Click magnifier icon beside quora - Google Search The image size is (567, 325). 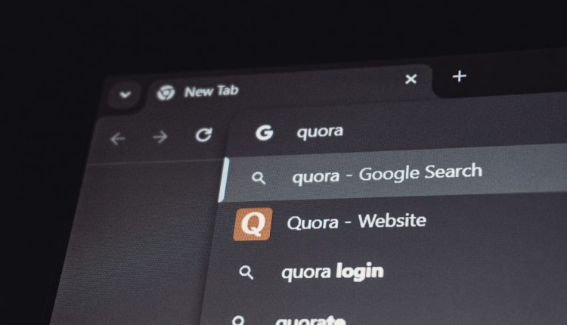click(259, 178)
